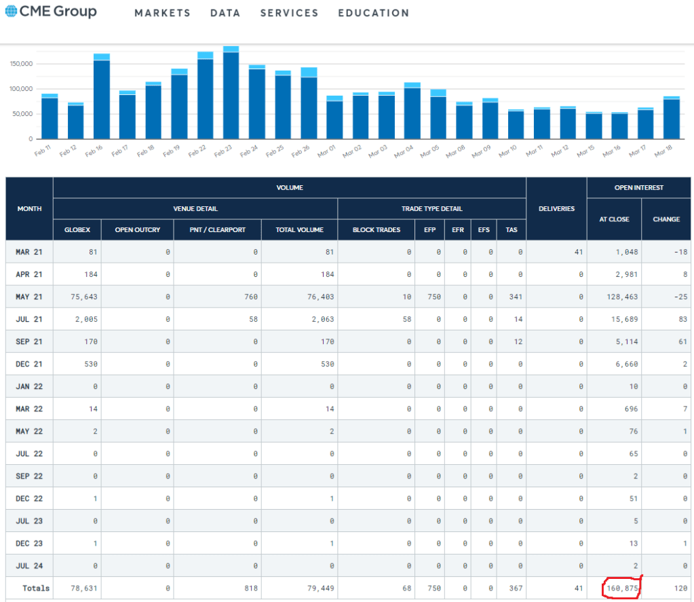Click the BLOCK TRADES column header
The height and width of the screenshot is (602, 694).
377,229
